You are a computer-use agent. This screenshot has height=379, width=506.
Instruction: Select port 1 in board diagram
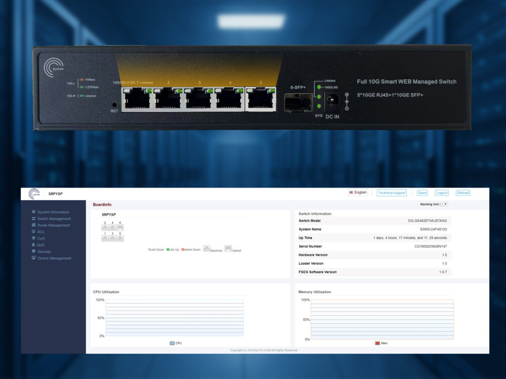105,238
